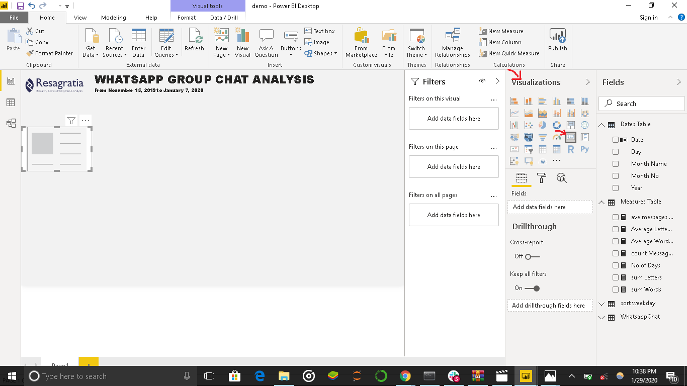
Task: Select the Pie chart visualization
Action: tap(543, 125)
